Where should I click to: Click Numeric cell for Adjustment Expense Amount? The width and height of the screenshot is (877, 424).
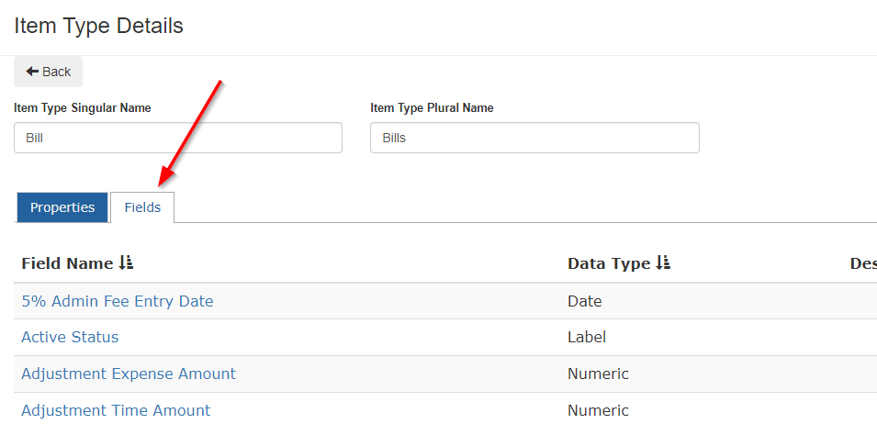pos(598,374)
